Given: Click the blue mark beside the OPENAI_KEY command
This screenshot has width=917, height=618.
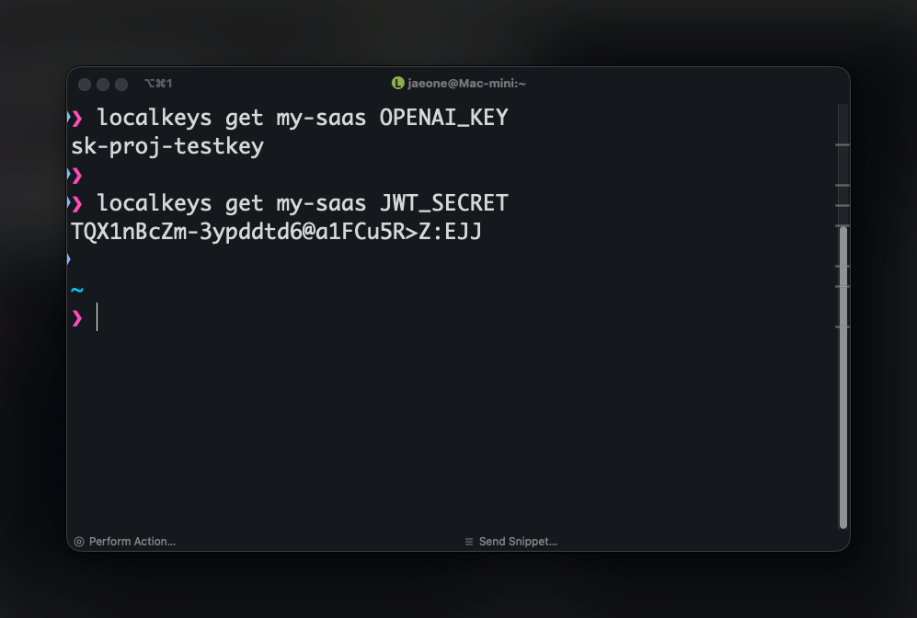Looking at the screenshot, I should tap(69, 118).
